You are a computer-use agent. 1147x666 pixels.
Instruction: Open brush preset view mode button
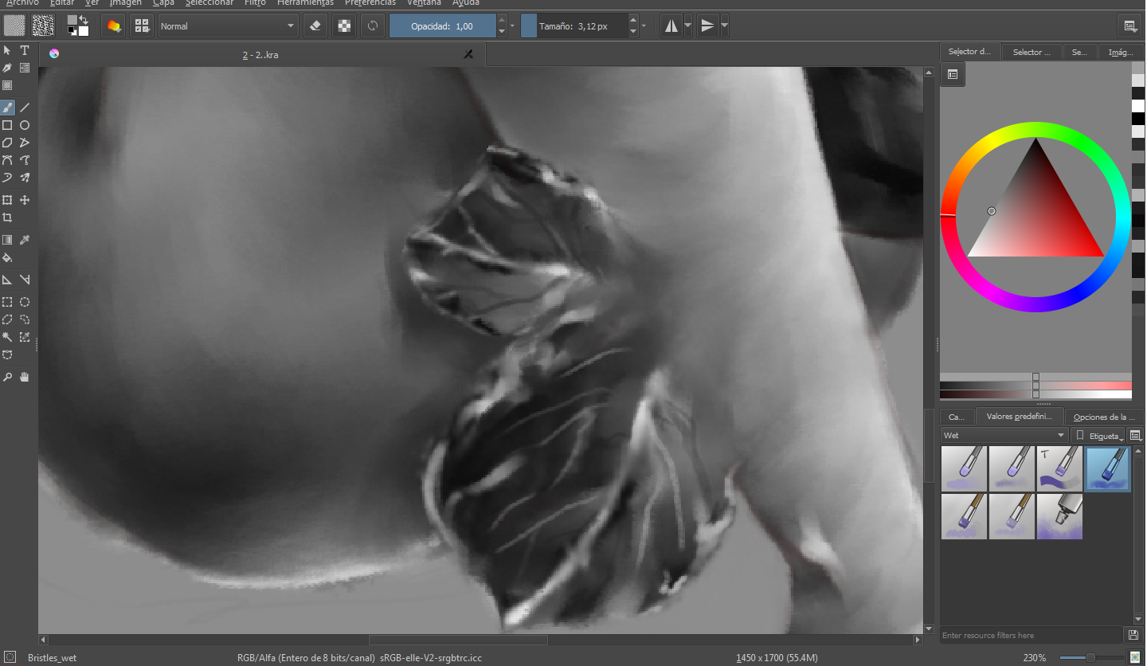[x=1136, y=436]
